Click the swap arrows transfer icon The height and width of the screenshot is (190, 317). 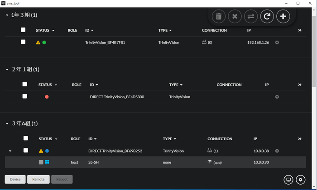click(250, 17)
